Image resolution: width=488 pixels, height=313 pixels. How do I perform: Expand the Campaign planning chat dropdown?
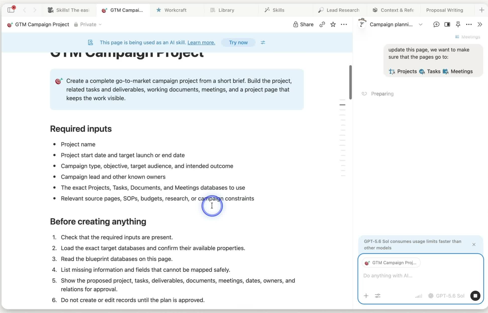(420, 24)
